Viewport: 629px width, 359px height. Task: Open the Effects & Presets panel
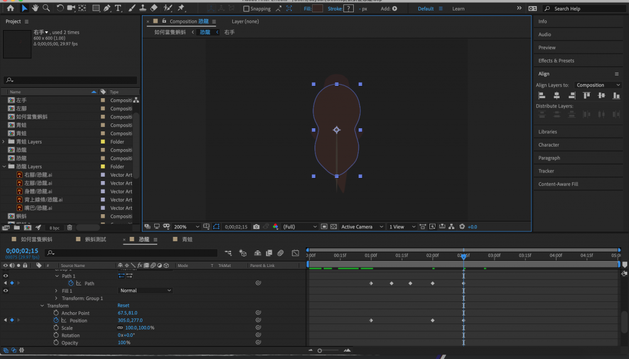point(556,61)
